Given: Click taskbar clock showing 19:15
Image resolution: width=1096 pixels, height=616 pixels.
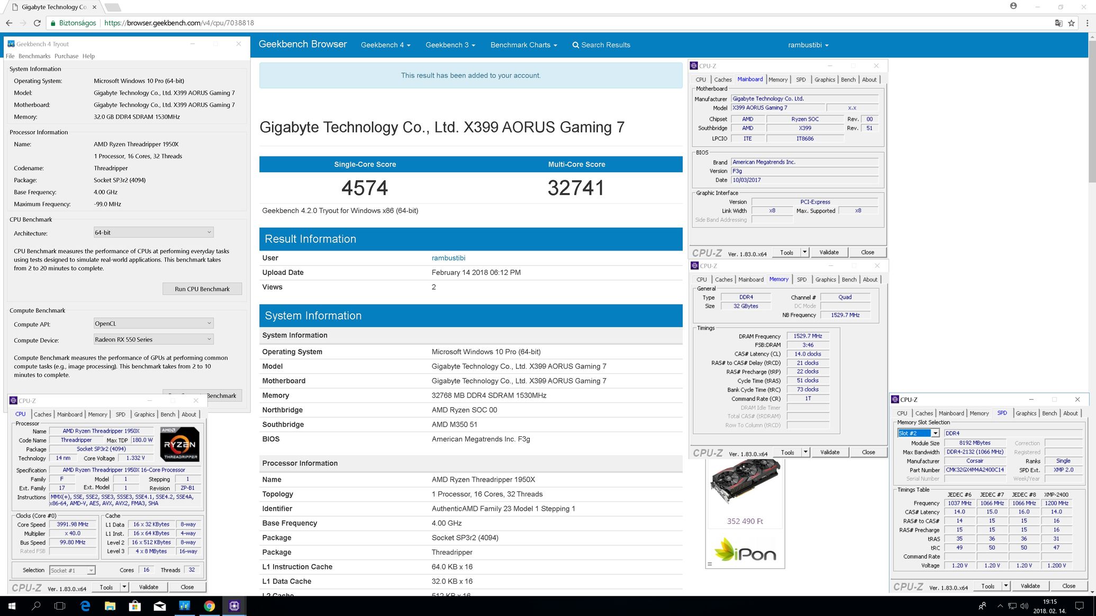Looking at the screenshot, I should [1049, 606].
